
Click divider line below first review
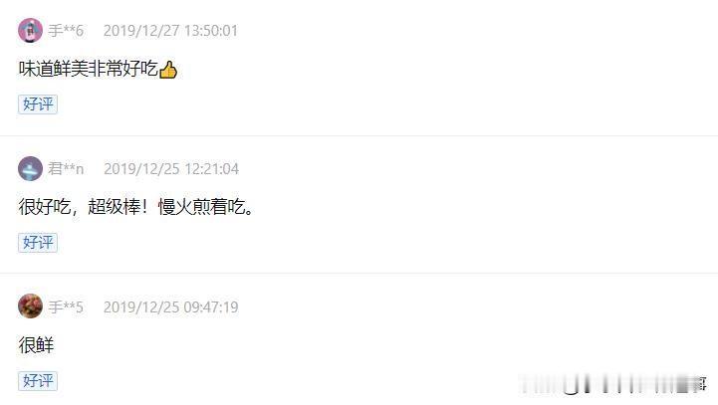tap(359, 135)
